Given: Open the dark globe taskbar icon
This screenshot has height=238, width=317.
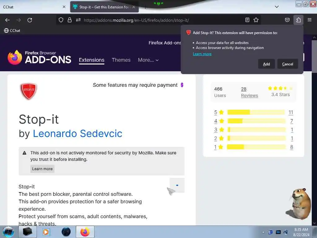Looking at the screenshot, I should pos(66,232).
